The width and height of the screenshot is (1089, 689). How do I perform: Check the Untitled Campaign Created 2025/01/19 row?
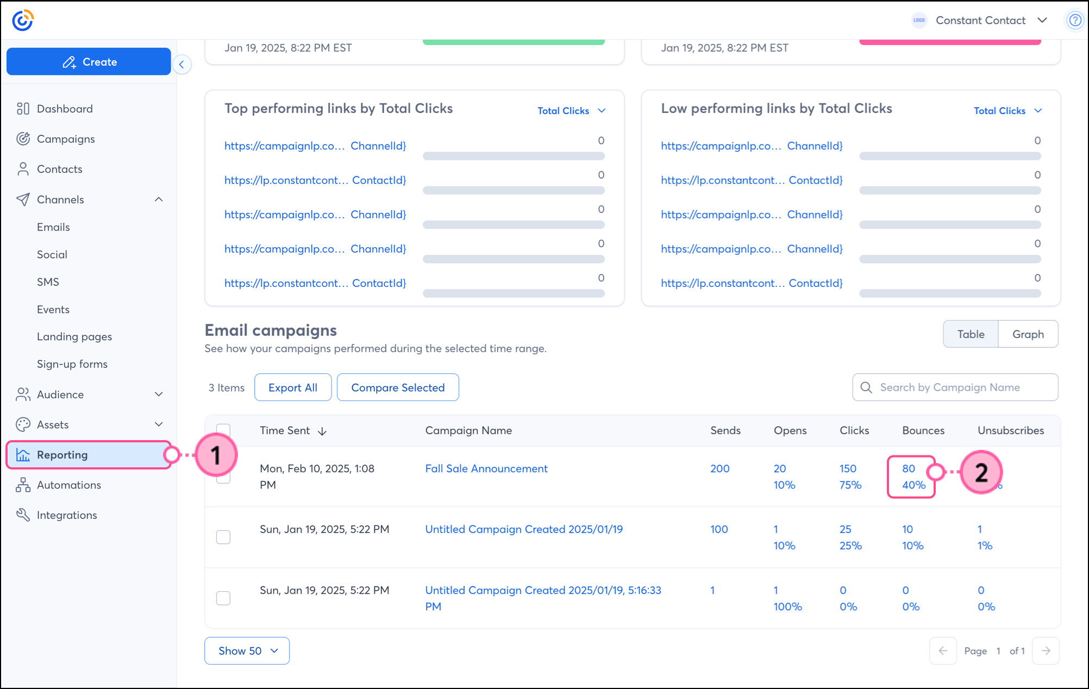point(223,537)
